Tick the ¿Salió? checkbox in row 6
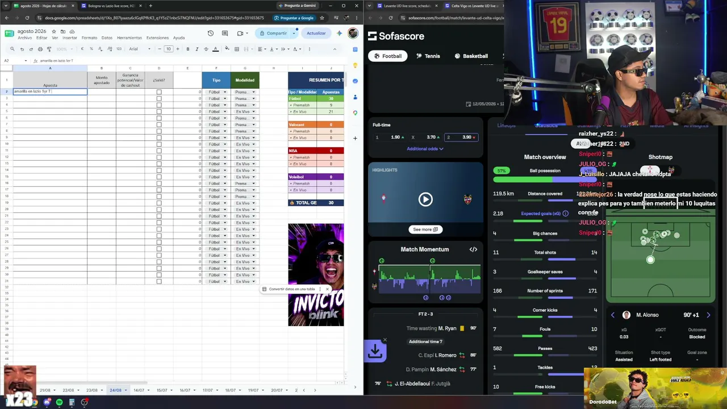This screenshot has width=727, height=409. [159, 118]
